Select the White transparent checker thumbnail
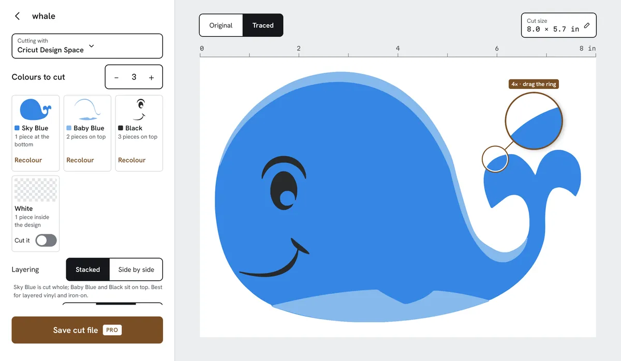Screen dimensions: 621x361 point(36,190)
